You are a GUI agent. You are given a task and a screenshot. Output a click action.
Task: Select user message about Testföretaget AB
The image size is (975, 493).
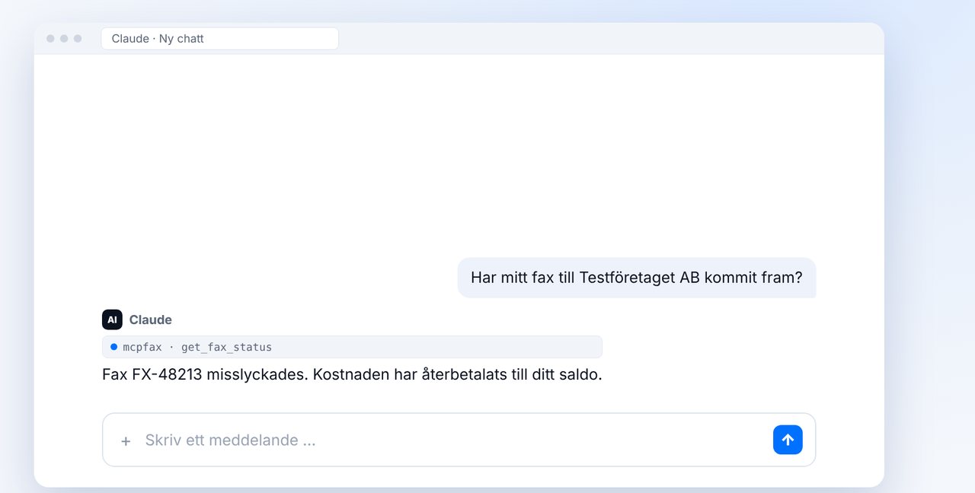[x=637, y=278]
